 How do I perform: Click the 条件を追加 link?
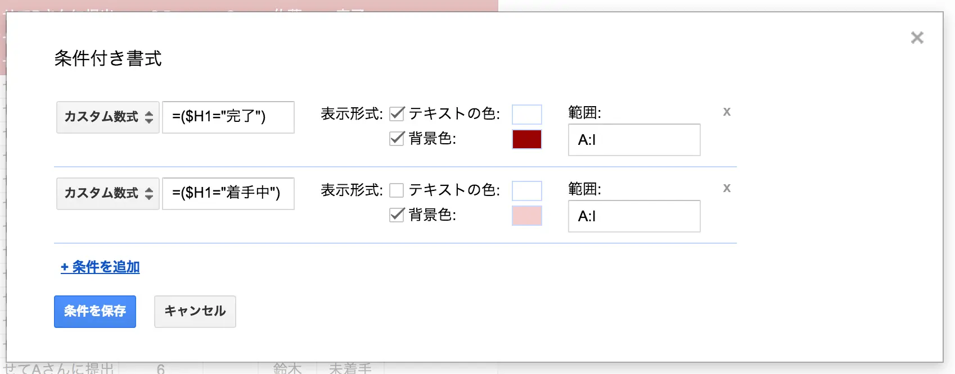100,267
